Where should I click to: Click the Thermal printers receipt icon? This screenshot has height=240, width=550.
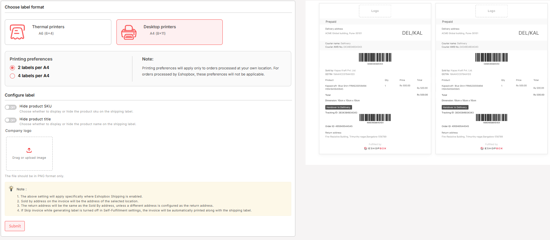(x=17, y=32)
